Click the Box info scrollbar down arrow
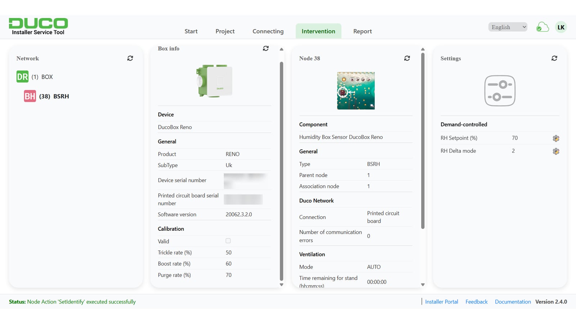This screenshot has height=324, width=576. (x=282, y=285)
